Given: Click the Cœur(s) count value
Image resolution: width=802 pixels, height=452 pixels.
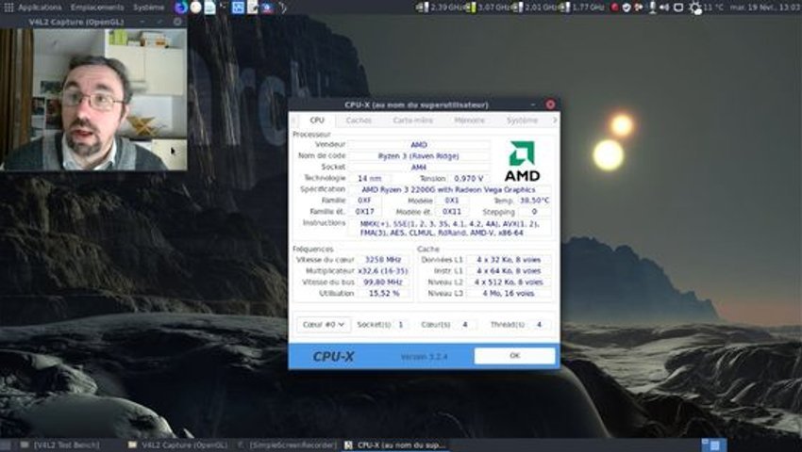Looking at the screenshot, I should pos(465,325).
